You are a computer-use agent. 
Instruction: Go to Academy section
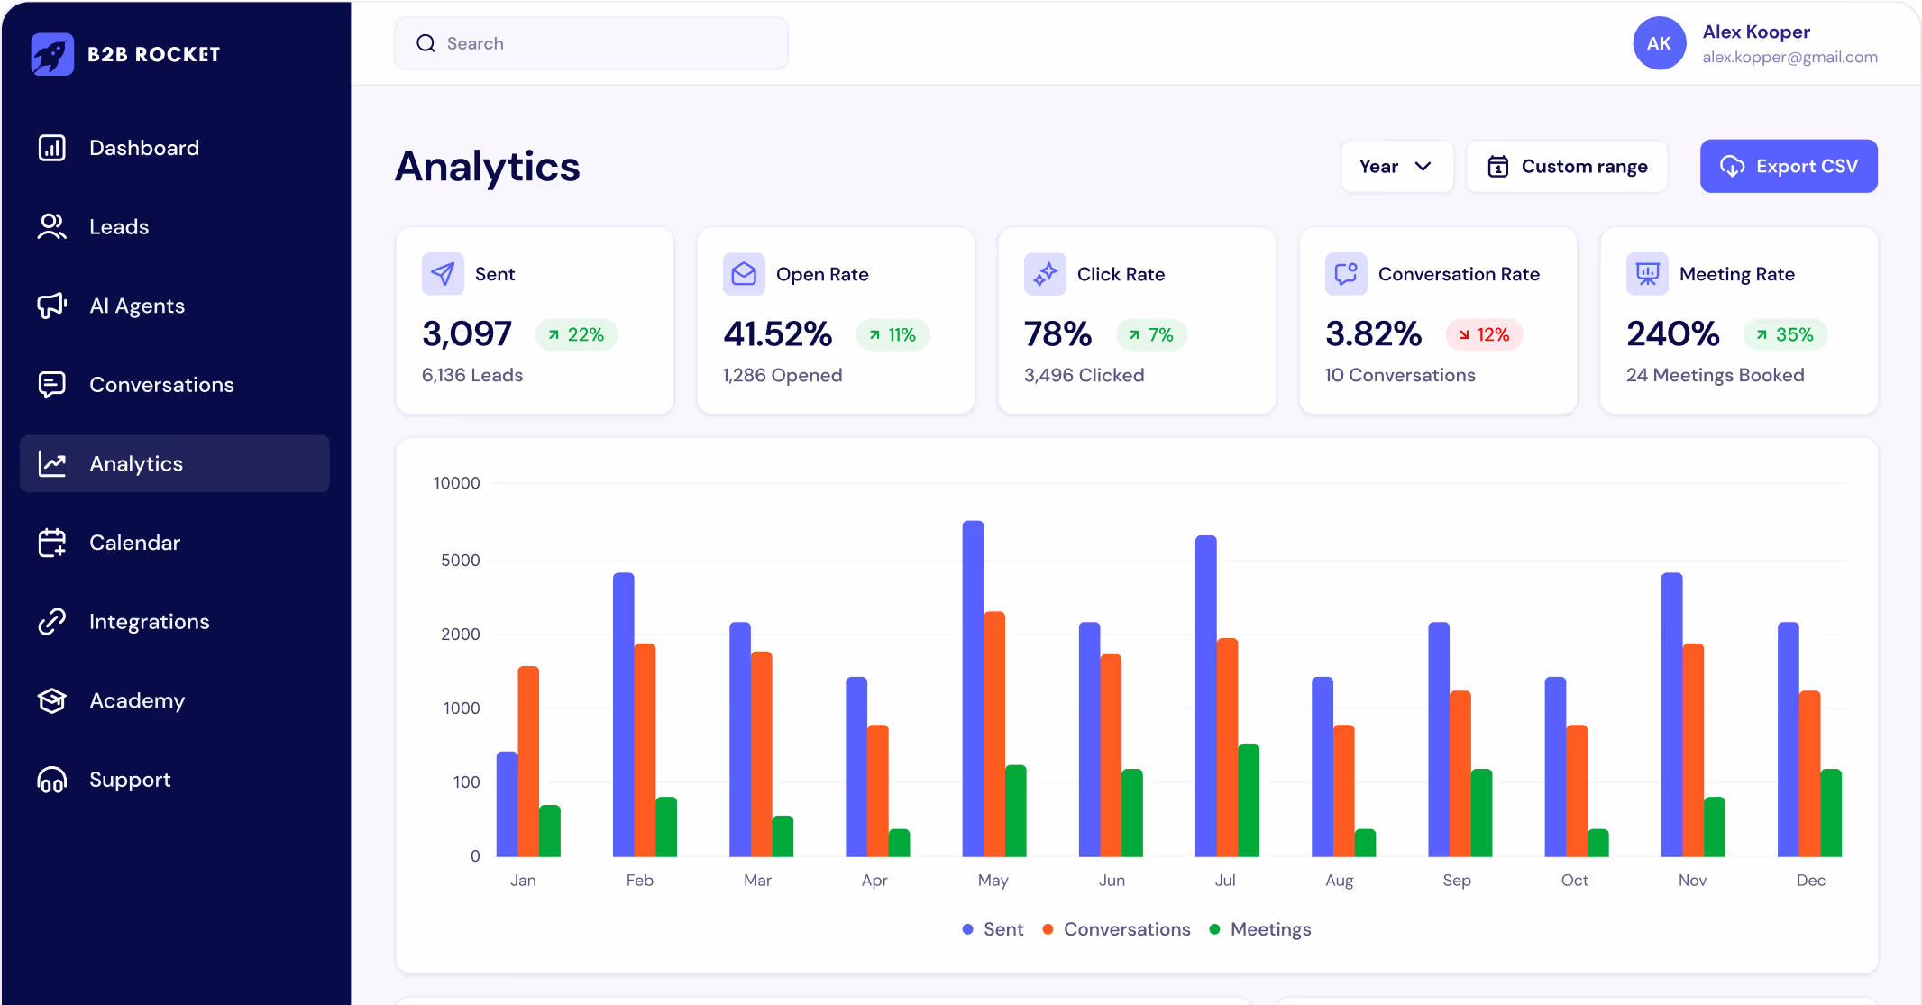point(175,700)
